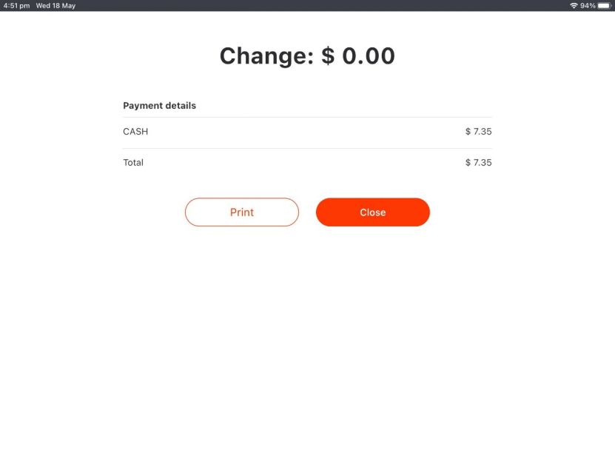Tap the Total amount $ 7.35
The image size is (615, 461).
point(478,162)
